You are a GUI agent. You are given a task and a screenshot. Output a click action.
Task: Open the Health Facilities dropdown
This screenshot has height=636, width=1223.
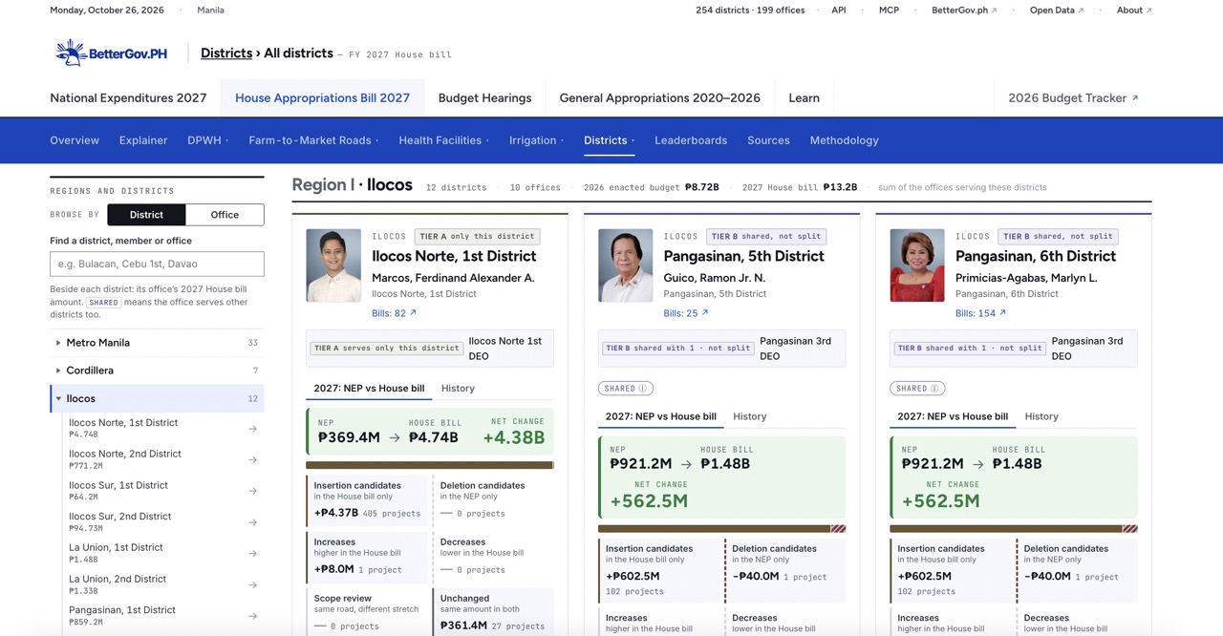[443, 140]
